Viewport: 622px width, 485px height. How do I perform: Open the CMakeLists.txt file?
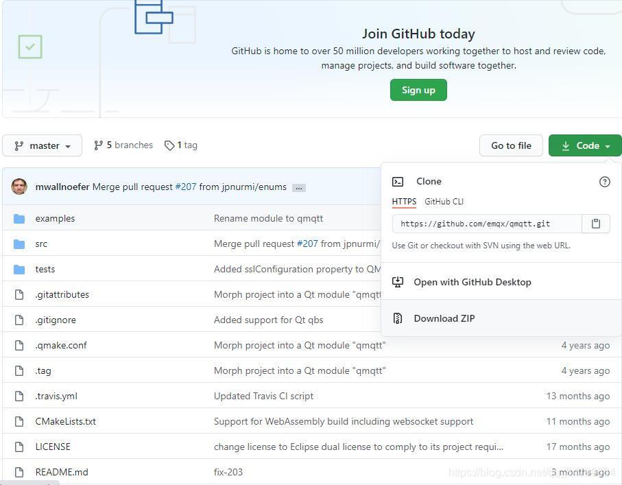[x=65, y=422]
